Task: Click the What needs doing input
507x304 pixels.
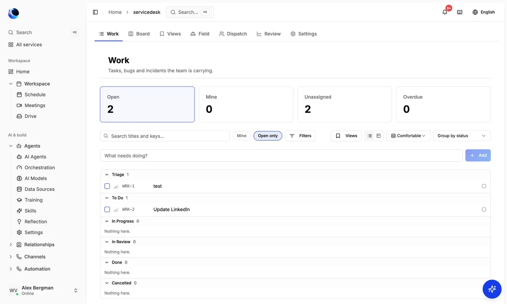Action: click(x=281, y=156)
